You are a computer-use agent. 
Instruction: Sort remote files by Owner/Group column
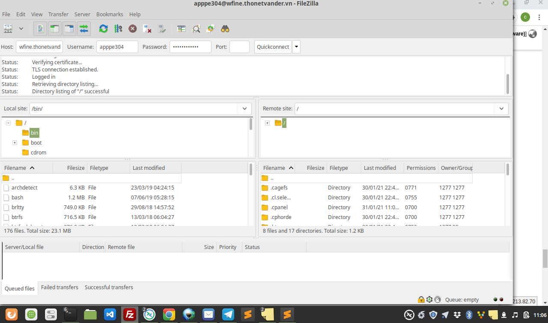pos(456,168)
